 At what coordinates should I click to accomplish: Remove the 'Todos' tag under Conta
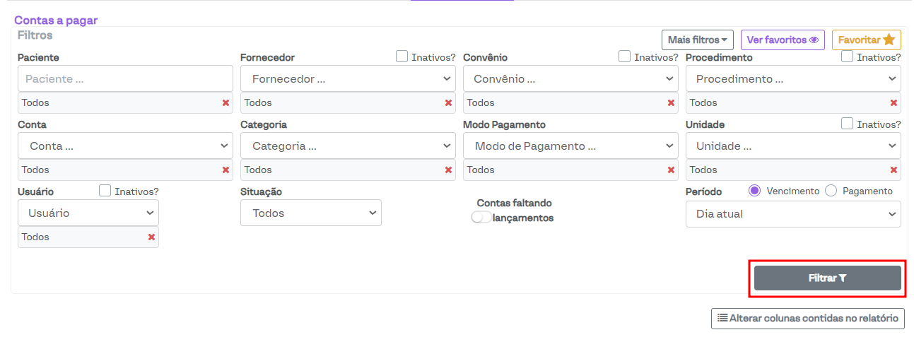point(225,170)
